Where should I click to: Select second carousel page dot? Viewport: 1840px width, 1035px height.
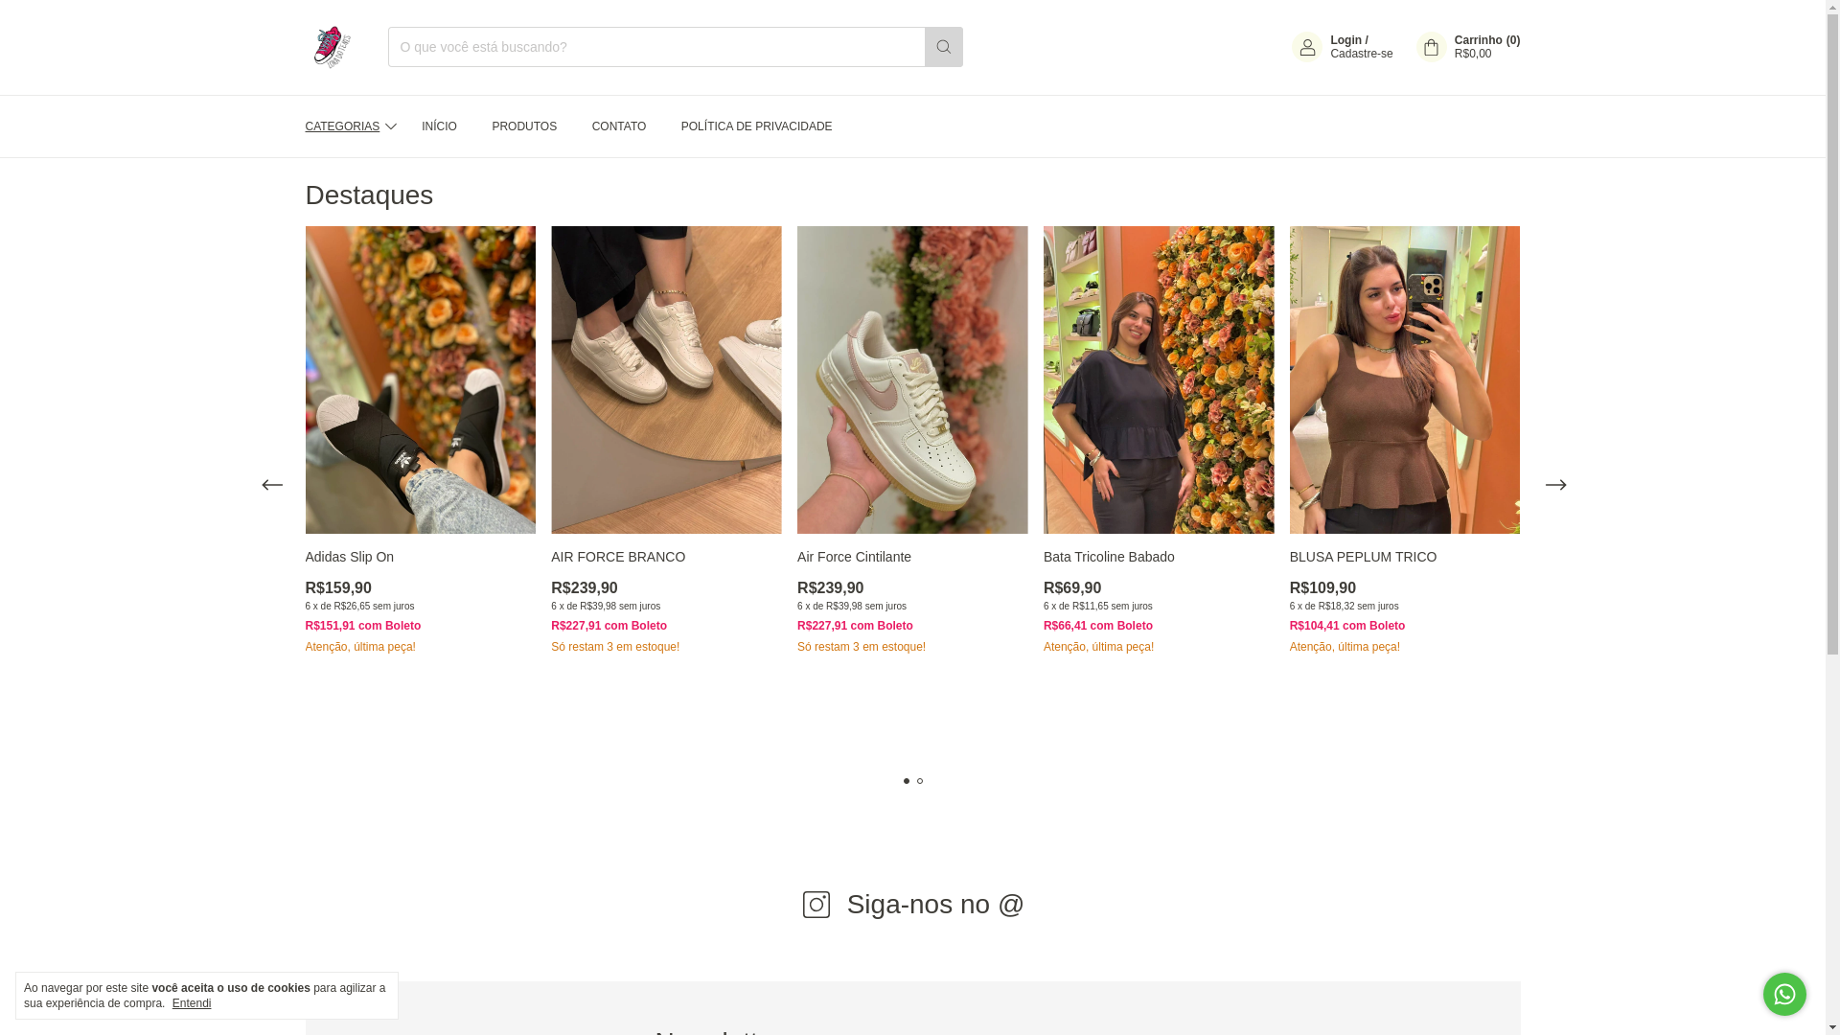click(920, 781)
